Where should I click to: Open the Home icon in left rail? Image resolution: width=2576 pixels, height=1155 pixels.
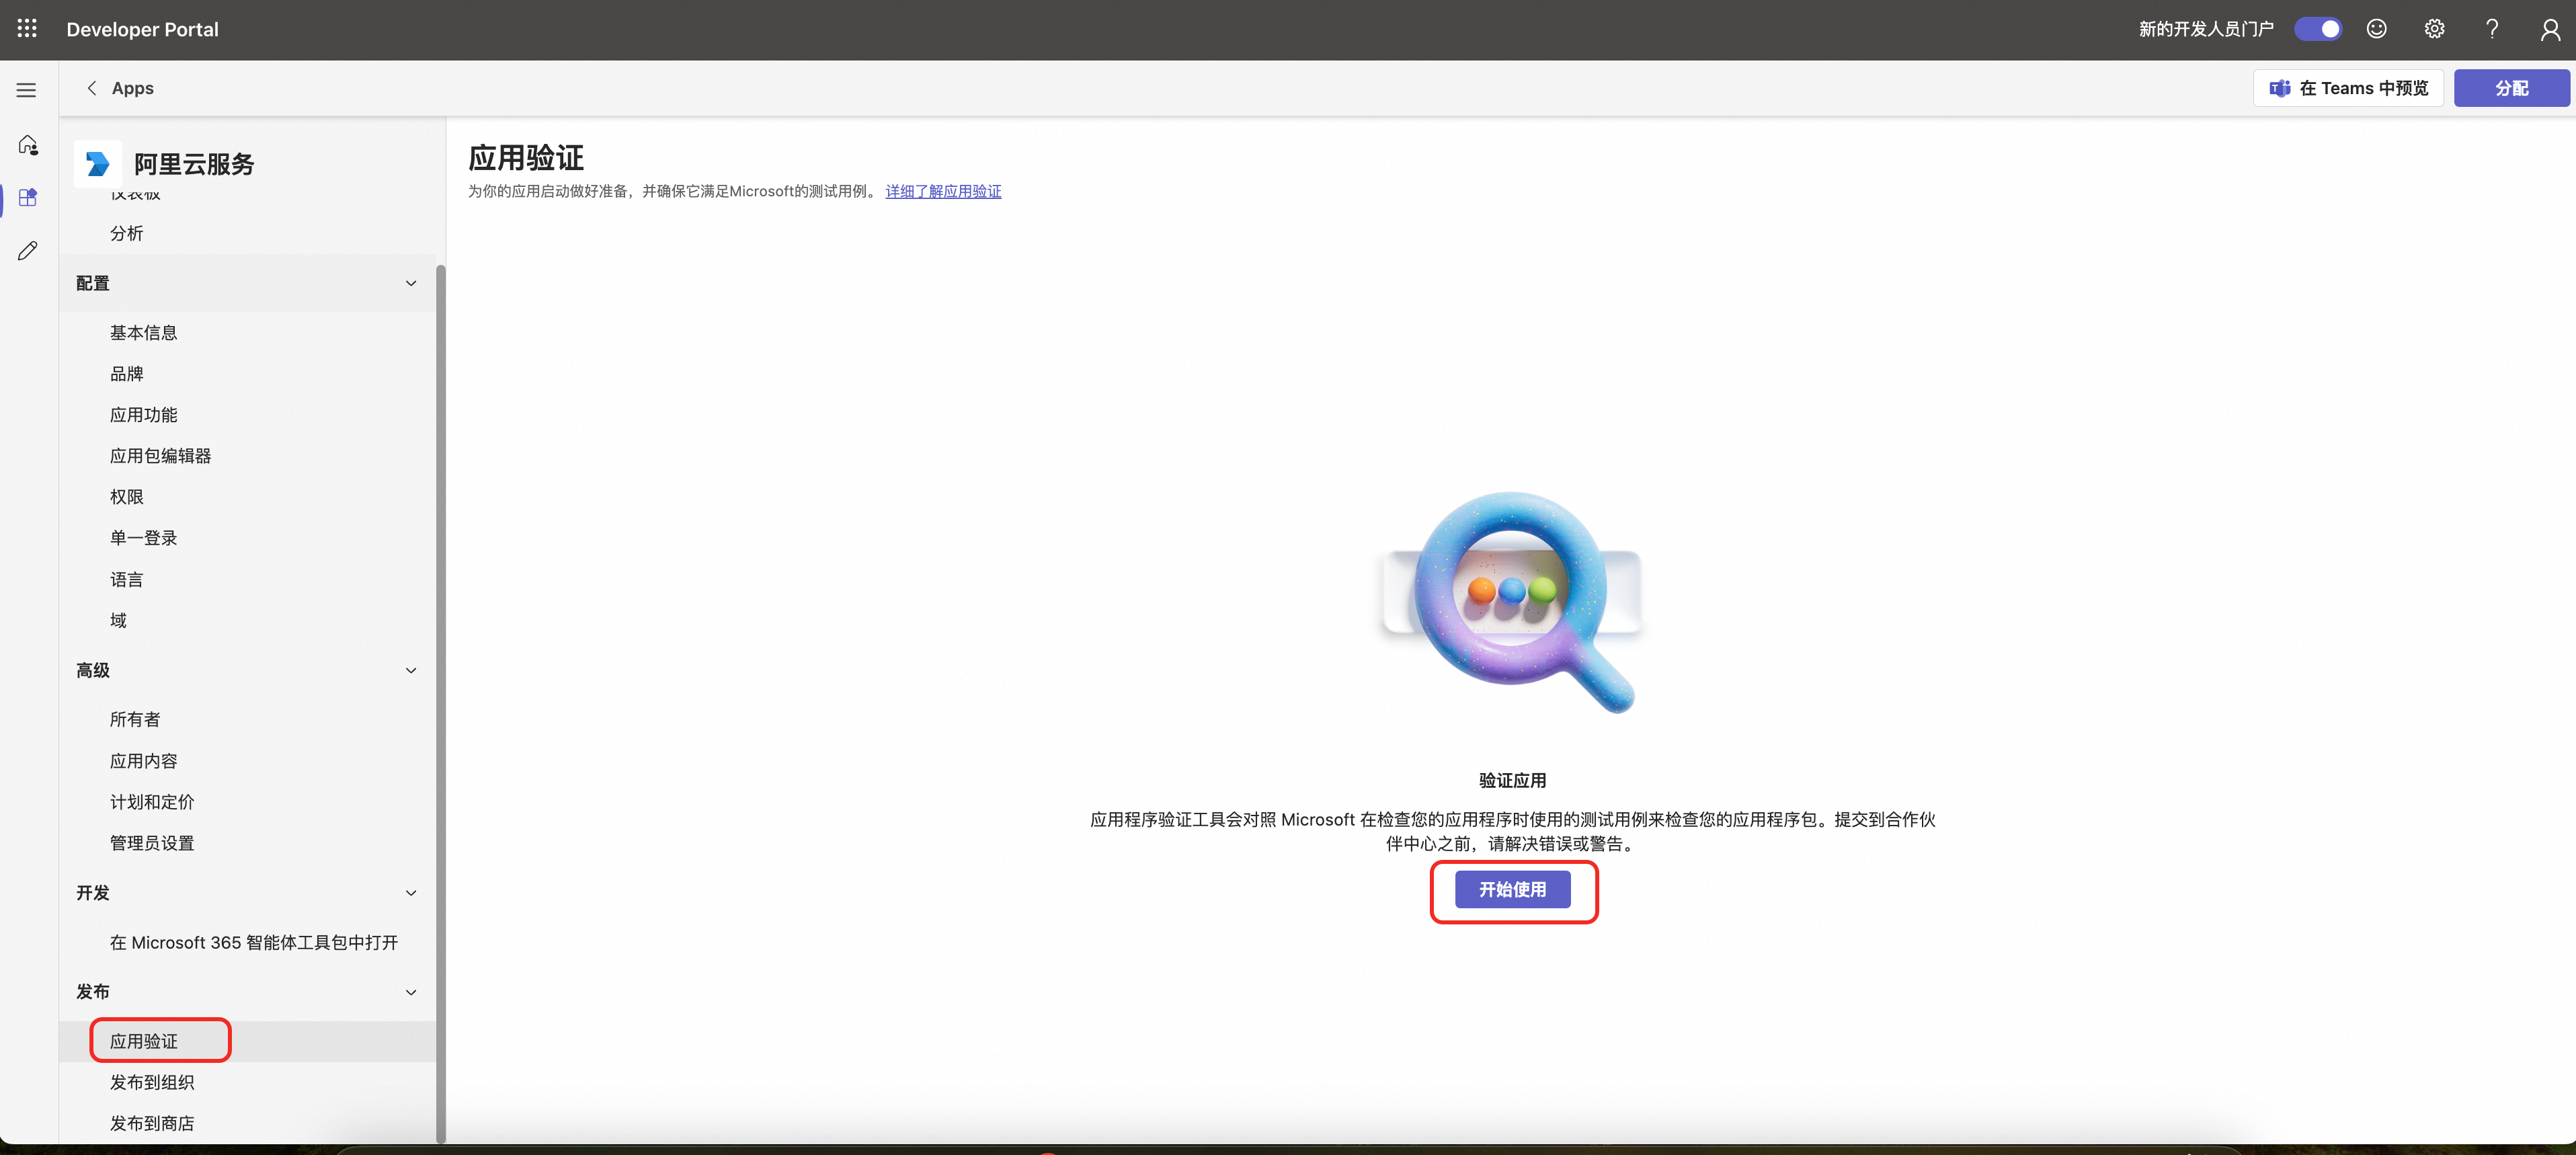[28, 145]
